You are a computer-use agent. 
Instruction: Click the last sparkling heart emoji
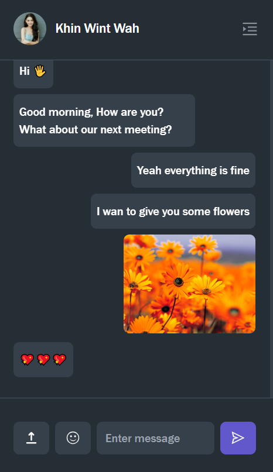[x=59, y=360]
